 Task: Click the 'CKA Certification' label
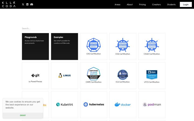123,54
